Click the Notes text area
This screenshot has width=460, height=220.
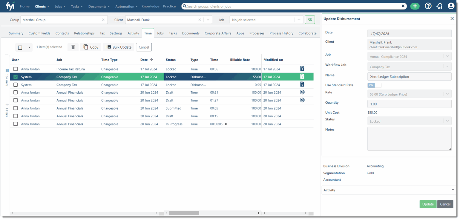[x=409, y=139]
